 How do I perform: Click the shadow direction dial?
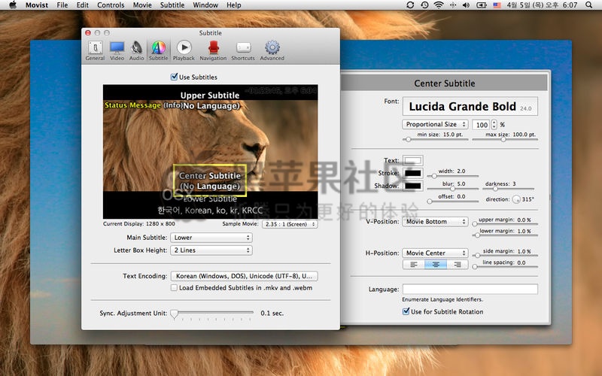516,199
